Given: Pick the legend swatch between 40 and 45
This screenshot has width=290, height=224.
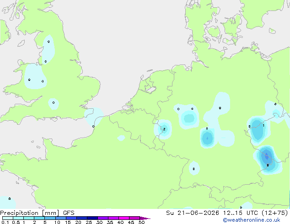Looking at the screenshot, I should [x=124, y=218].
